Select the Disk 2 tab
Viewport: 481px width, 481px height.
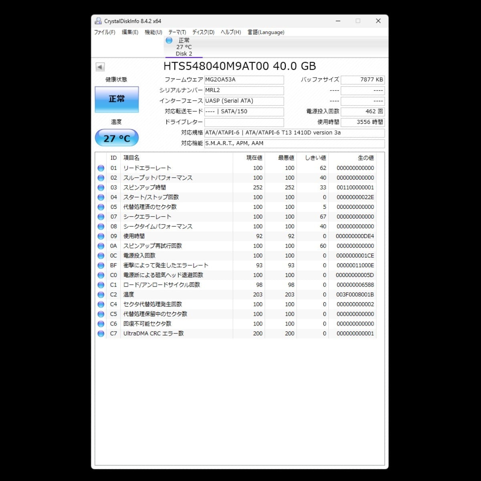pyautogui.click(x=184, y=47)
